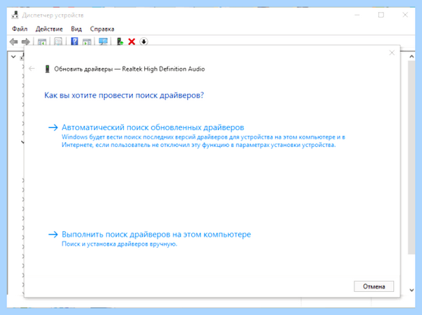The width and height of the screenshot is (422, 315).
Task: Click the Properties toolbar icon
Action: click(x=58, y=41)
